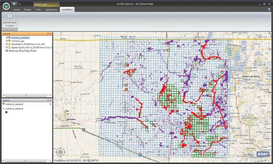Click the Round Lake Beach label on map
Viewport: 273px width, 164px height.
tap(251, 77)
